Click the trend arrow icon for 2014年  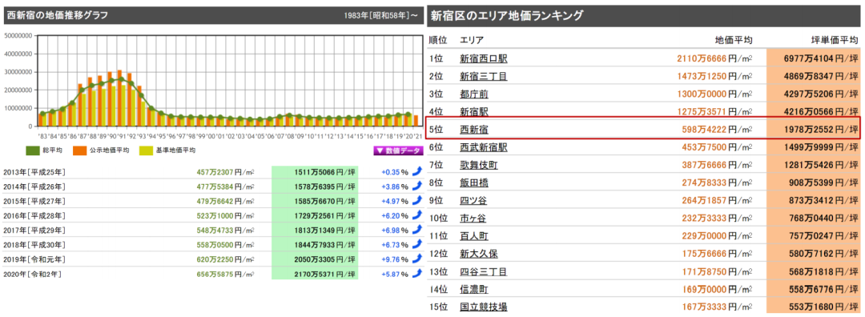tap(417, 186)
